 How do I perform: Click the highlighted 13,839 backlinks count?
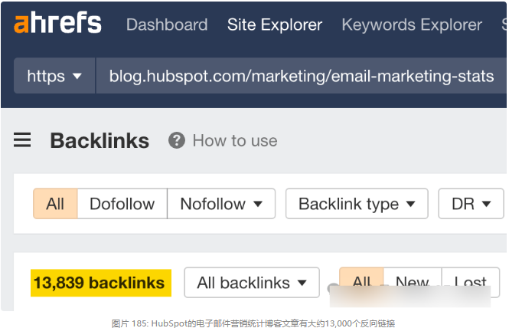[x=99, y=283]
